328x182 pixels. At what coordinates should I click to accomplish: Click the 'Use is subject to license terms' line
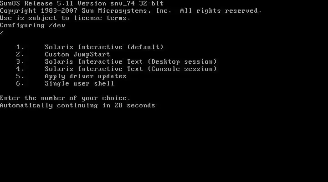pos(65,18)
